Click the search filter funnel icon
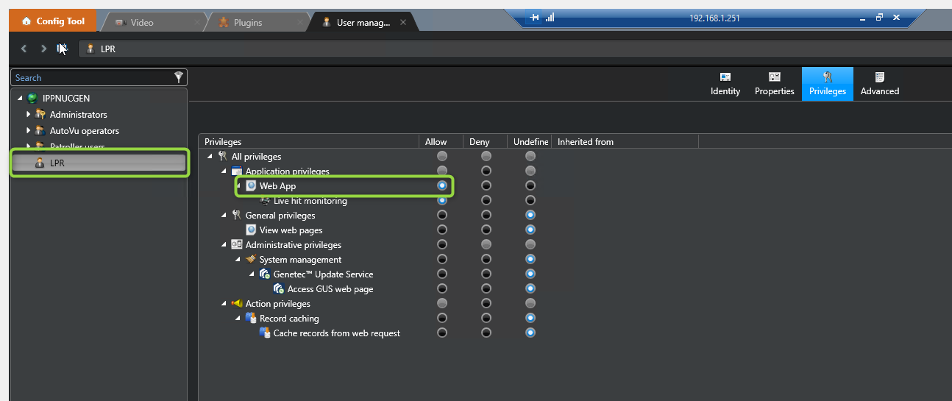Image resolution: width=952 pixels, height=401 pixels. 178,77
